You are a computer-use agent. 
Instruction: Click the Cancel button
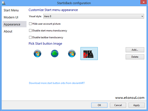coord(118,105)
